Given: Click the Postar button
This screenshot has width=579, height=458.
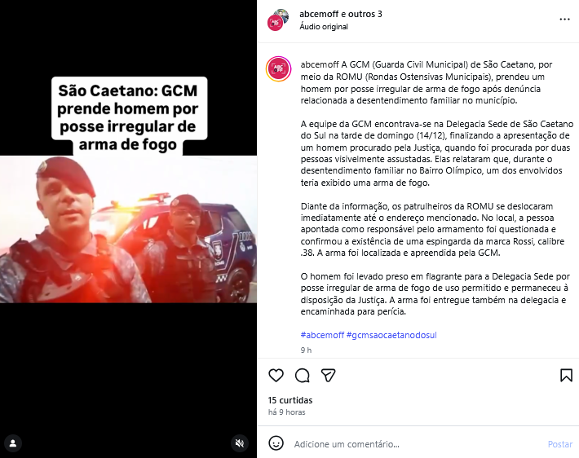Looking at the screenshot, I should (559, 444).
